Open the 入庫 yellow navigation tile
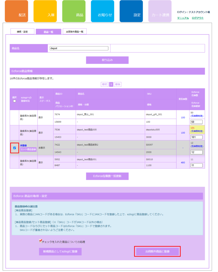Viewport: 218px width, 272px height. tap(45, 11)
